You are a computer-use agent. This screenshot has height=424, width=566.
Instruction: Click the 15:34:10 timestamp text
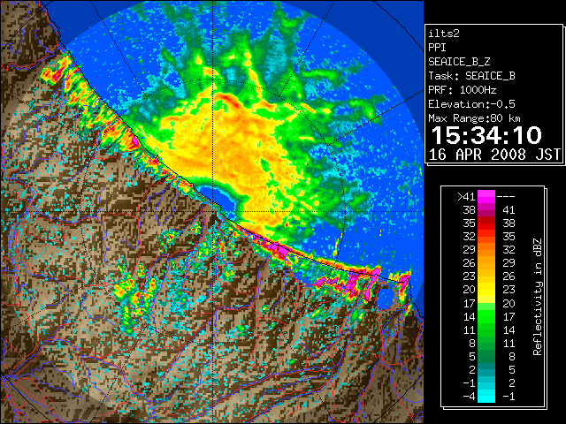(x=486, y=135)
